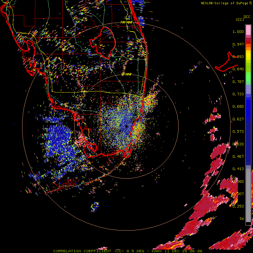253x253 pixels.
Task: Click the 0.573 scale value
Action: [238, 132]
